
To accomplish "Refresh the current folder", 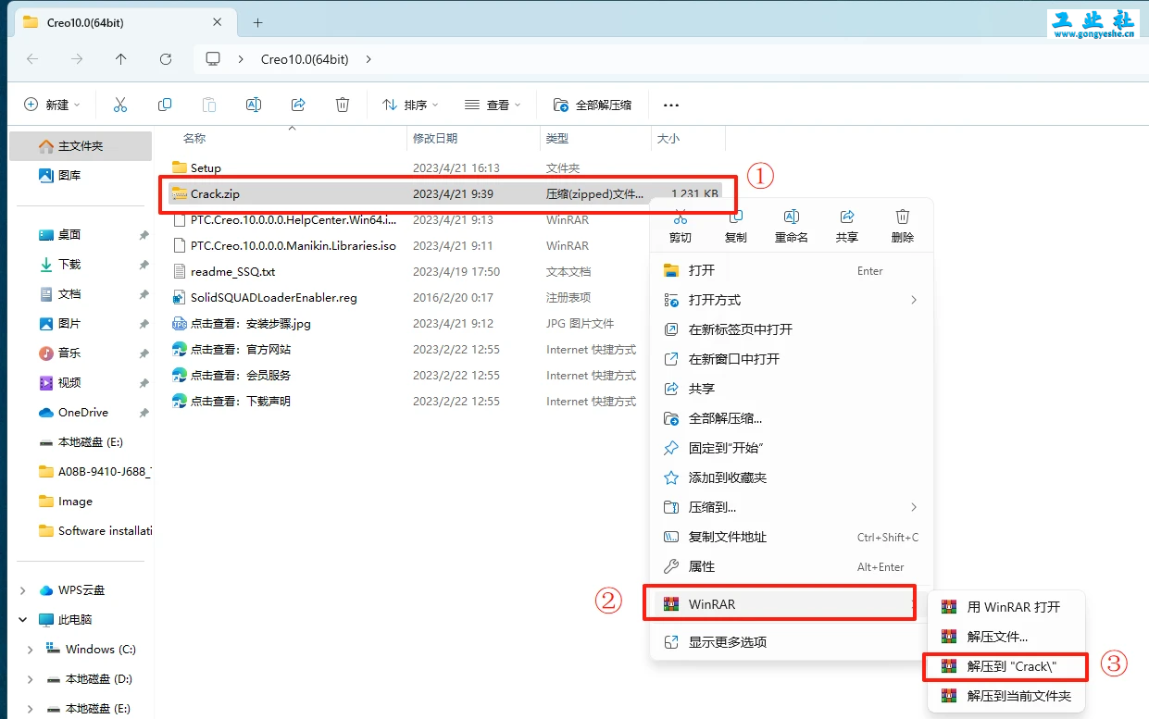I will [166, 58].
